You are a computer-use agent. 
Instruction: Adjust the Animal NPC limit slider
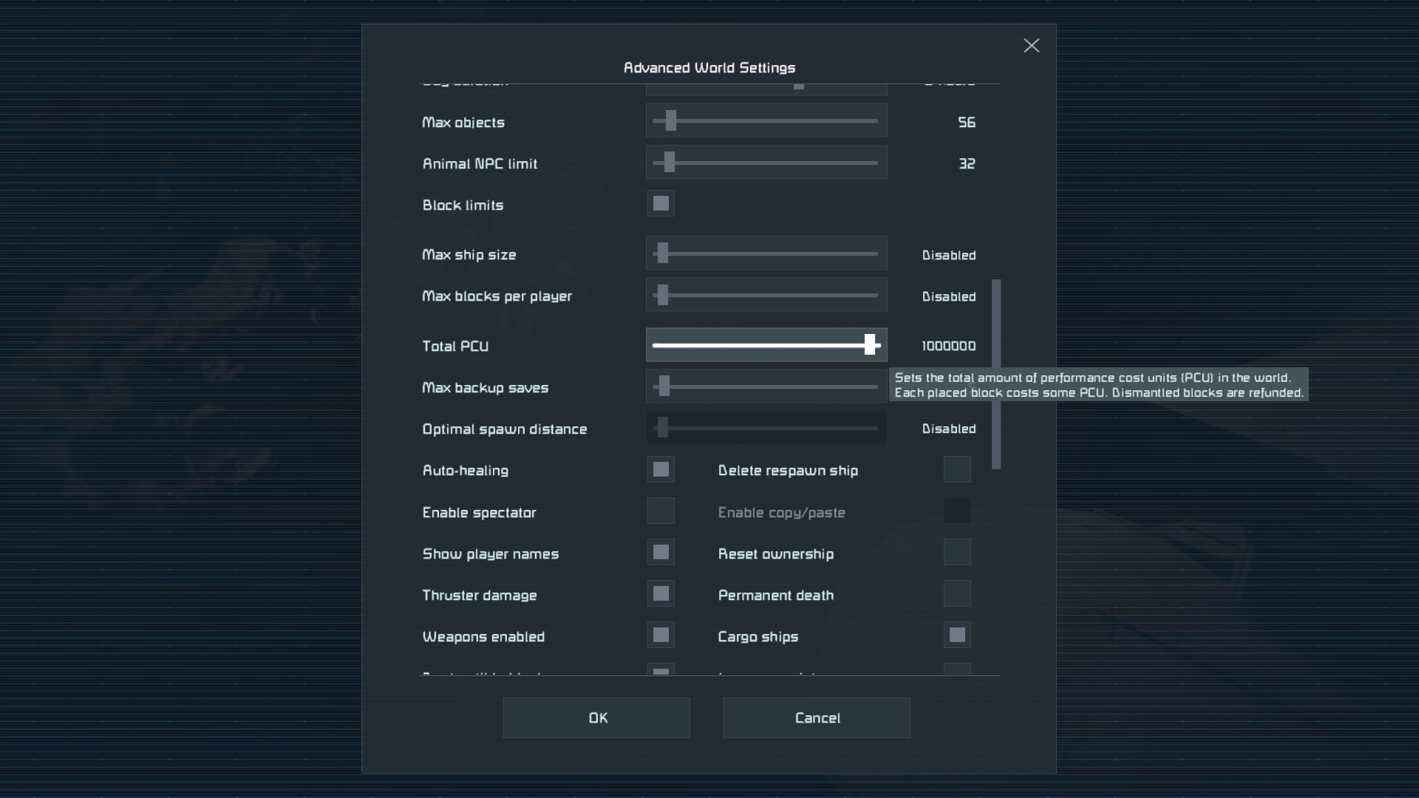[x=766, y=163]
